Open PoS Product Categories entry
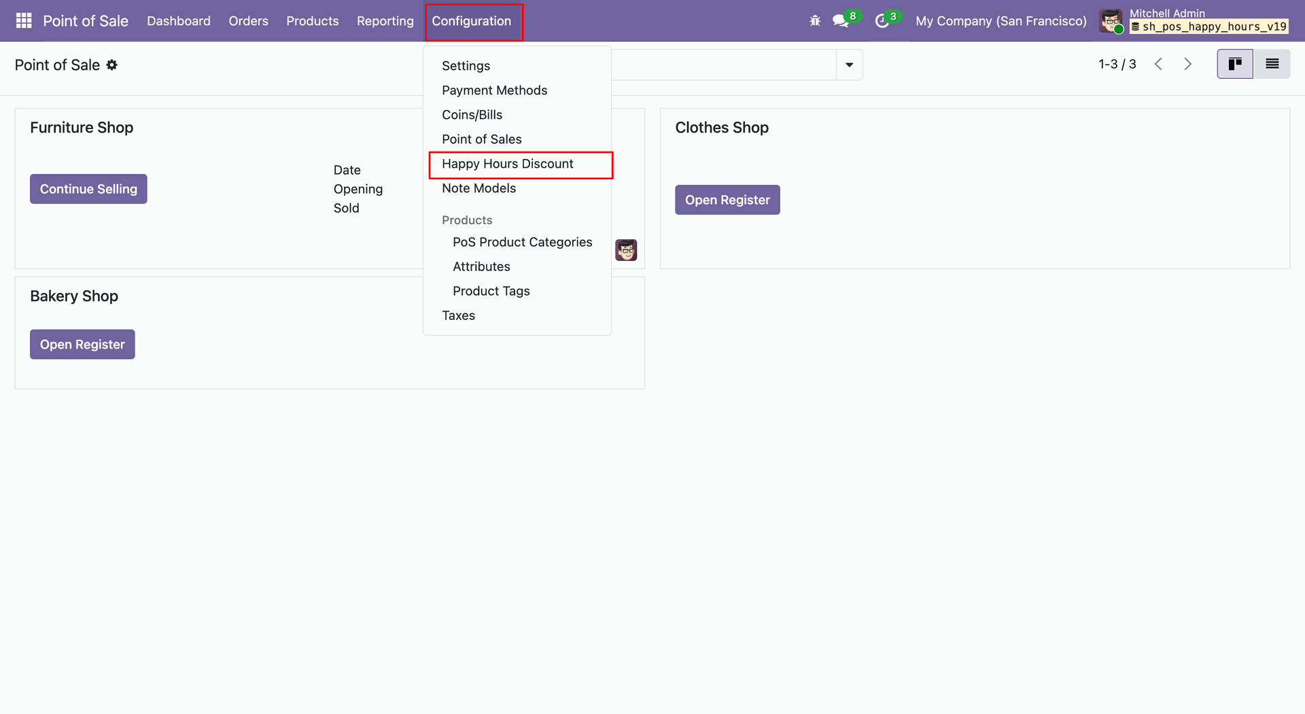Image resolution: width=1305 pixels, height=714 pixels. pyautogui.click(x=522, y=243)
